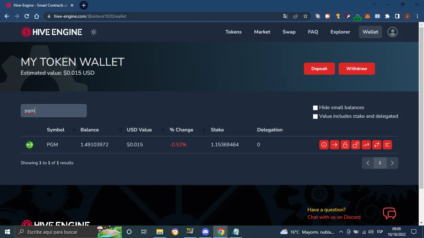Open the Explorer page
The height and width of the screenshot is (238, 424).
[340, 32]
